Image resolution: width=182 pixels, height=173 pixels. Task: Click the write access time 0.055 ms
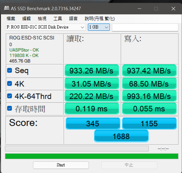click(149, 109)
